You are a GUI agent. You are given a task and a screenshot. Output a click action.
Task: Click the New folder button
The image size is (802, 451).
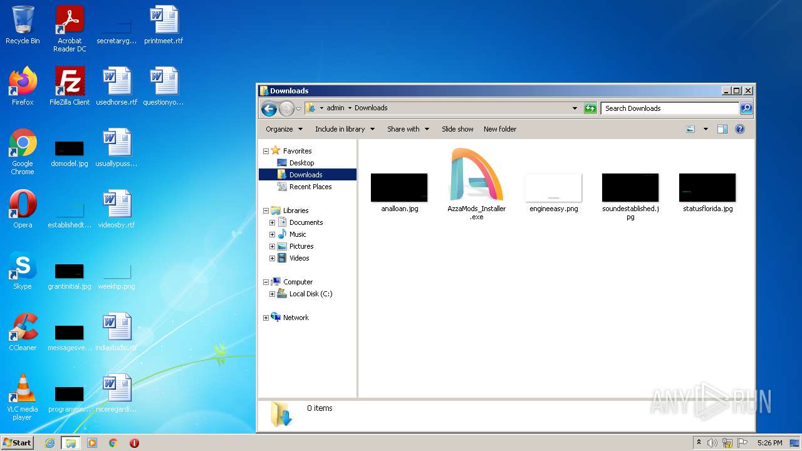(500, 129)
